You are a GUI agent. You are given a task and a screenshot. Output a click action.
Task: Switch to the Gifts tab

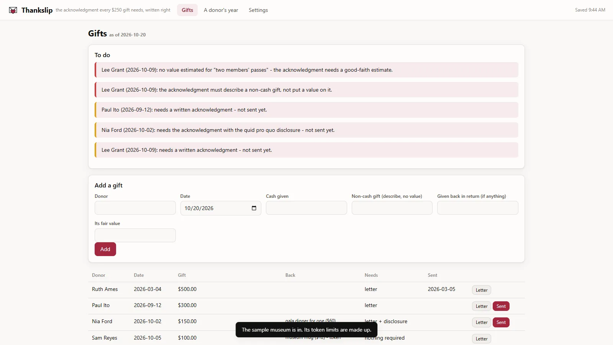click(187, 10)
